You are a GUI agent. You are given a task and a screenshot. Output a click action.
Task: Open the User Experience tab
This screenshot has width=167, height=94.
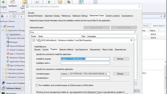point(81,50)
